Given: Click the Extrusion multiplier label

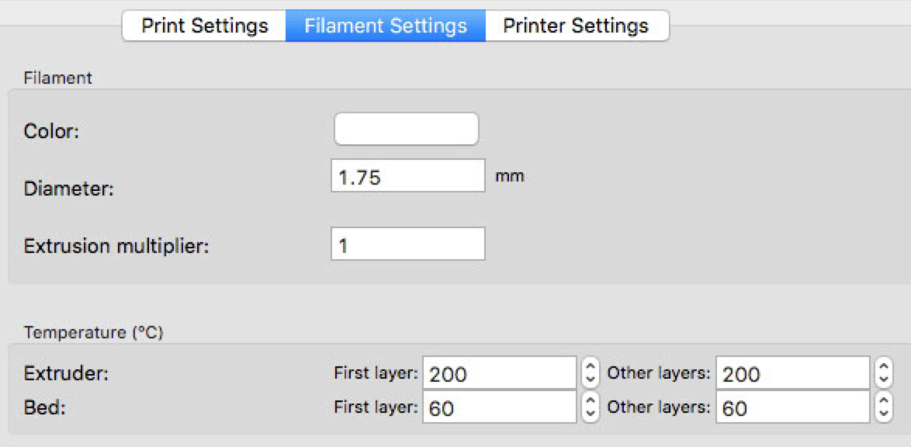Looking at the screenshot, I should 116,246.
